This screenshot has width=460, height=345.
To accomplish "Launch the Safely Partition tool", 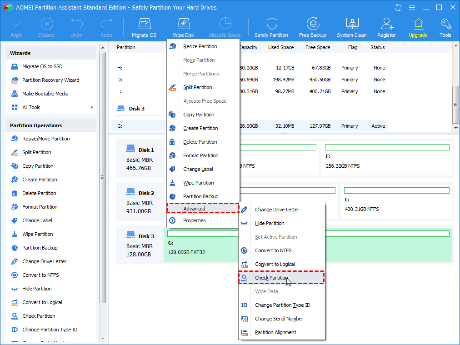I will (x=271, y=28).
